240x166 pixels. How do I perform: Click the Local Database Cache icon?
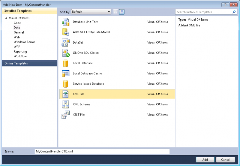pos(65,73)
